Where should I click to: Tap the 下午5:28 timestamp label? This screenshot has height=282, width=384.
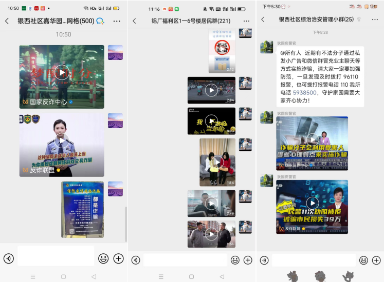[320, 32]
